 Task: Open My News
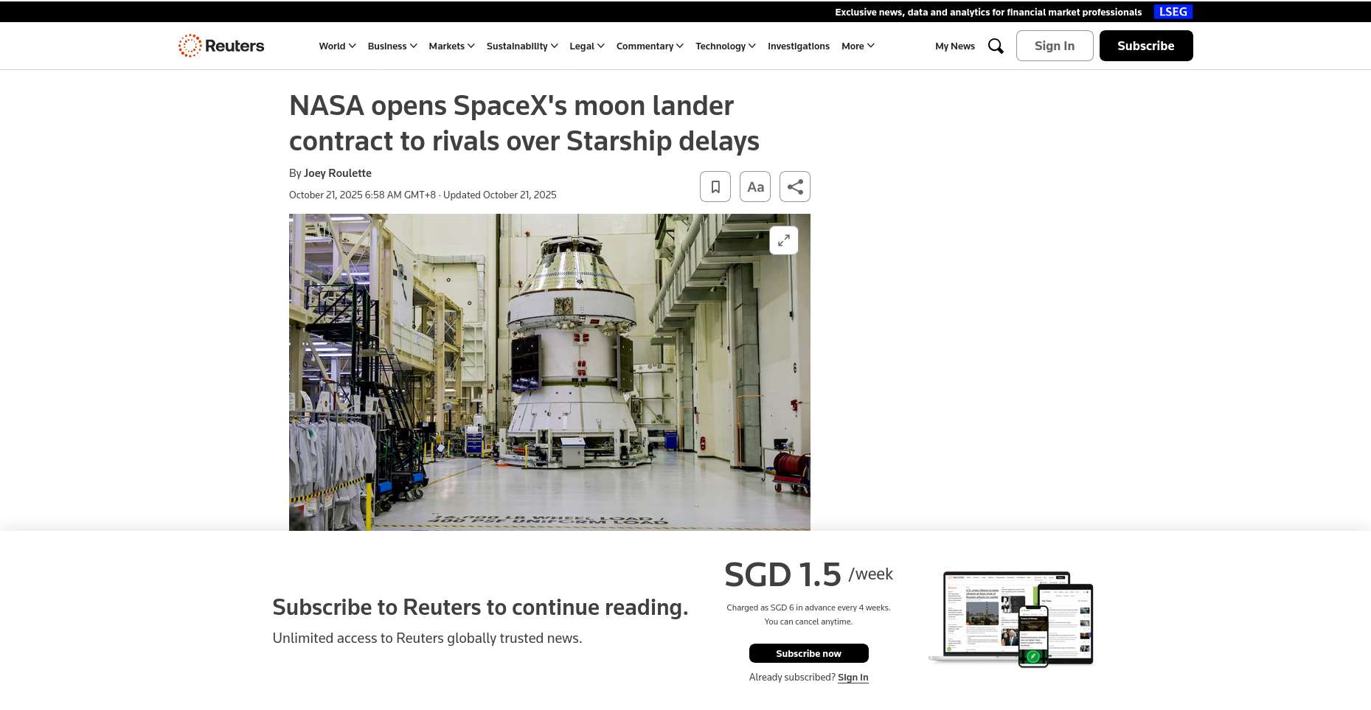coord(955,46)
